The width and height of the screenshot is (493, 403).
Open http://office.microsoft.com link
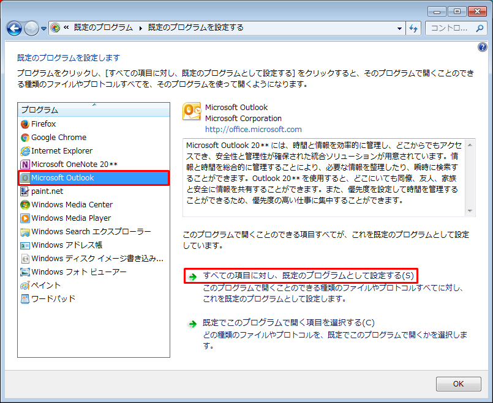253,130
